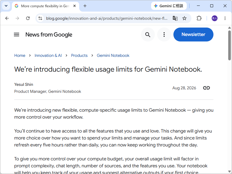Viewport: 232px width, 174px height.
Task: Open the Gemini Notebook breadcrumb
Action: click(113, 55)
